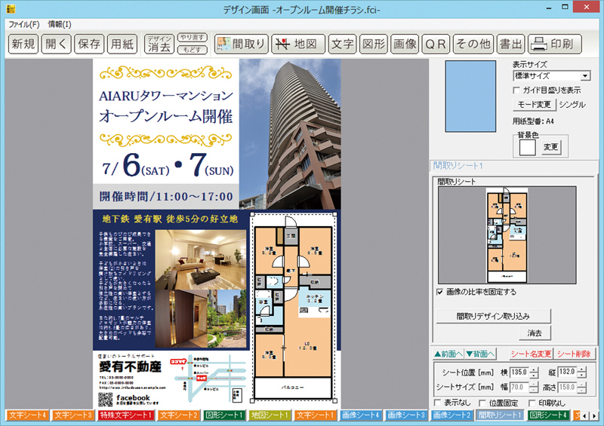
Task: Enable ガイド目盛りを表示 checkbox
Action: click(516, 90)
